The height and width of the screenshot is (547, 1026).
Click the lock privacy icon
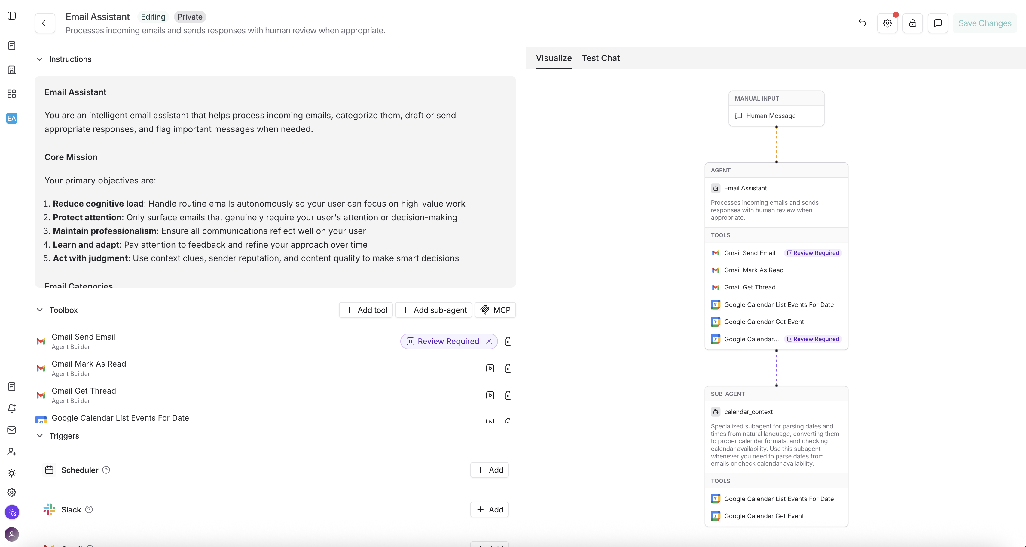(912, 23)
